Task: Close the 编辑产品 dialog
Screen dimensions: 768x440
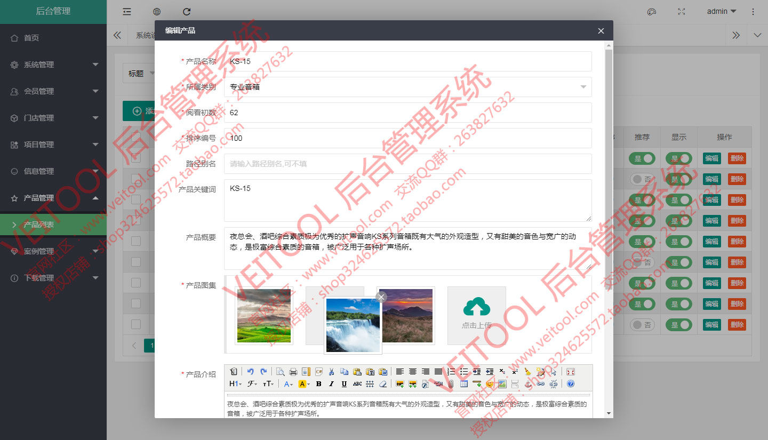Action: (x=601, y=31)
